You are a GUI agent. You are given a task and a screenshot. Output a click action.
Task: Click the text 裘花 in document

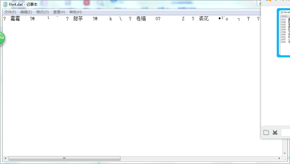204,18
